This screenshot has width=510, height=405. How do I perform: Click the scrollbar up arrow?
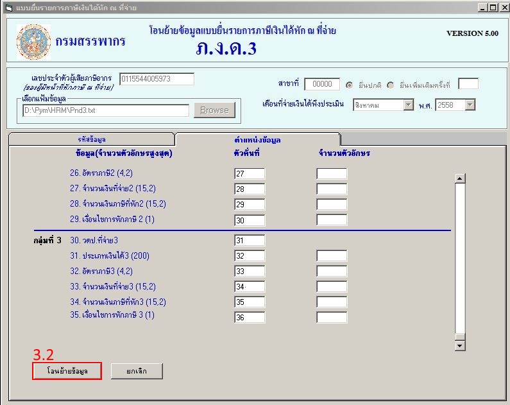click(459, 179)
